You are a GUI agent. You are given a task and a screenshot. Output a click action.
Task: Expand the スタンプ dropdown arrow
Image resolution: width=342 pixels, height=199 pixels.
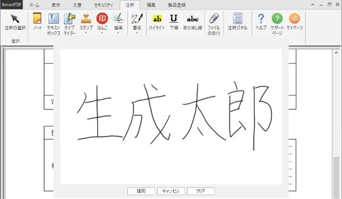coord(86,33)
